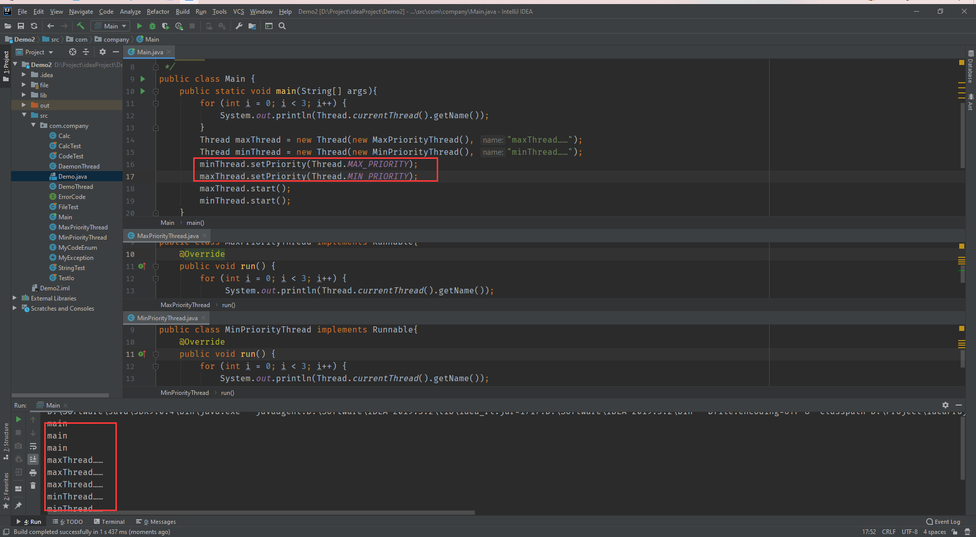Toggle soft-wrap in the Run console
The width and height of the screenshot is (976, 537).
pyautogui.click(x=33, y=446)
